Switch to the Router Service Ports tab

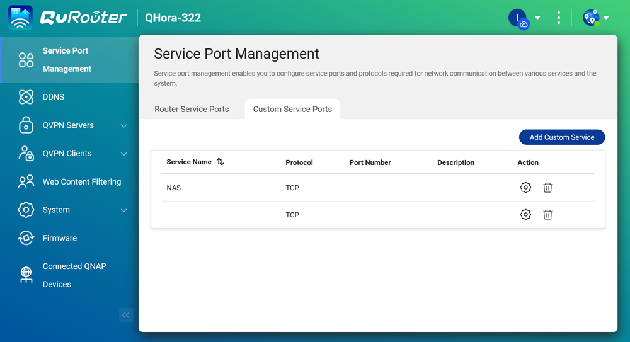pyautogui.click(x=192, y=109)
